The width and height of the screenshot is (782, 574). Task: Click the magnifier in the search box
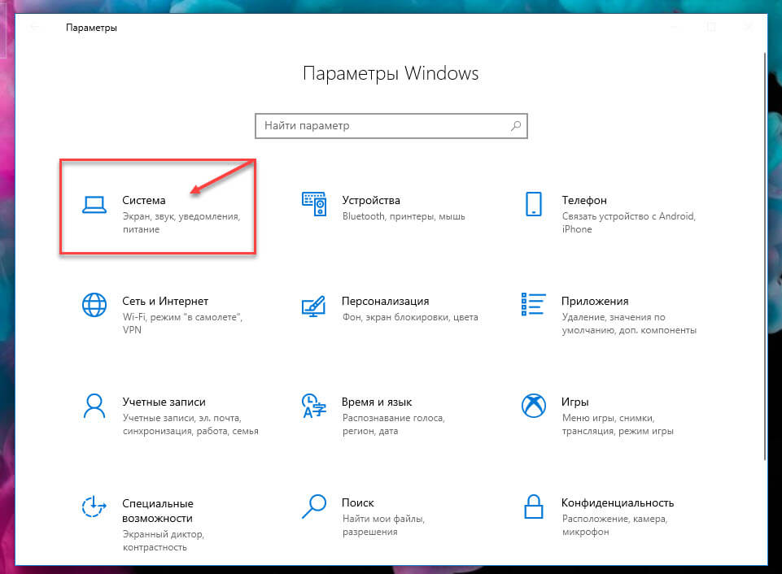(516, 125)
